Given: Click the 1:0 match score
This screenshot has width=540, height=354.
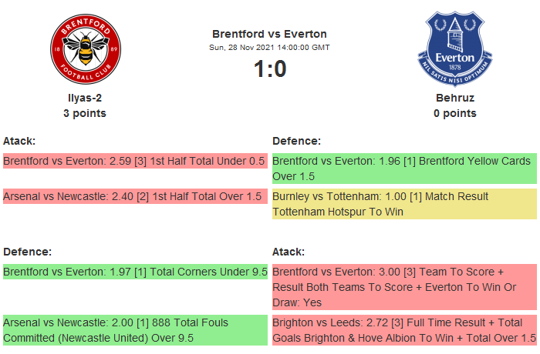Looking at the screenshot, I should (x=269, y=69).
